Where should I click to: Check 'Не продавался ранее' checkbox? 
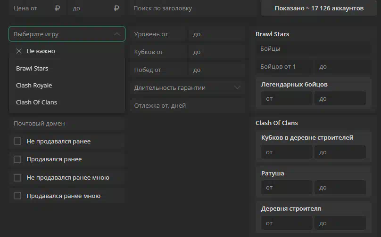tap(17, 141)
